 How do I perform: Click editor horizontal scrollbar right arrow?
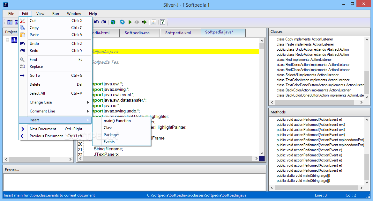click(x=256, y=158)
